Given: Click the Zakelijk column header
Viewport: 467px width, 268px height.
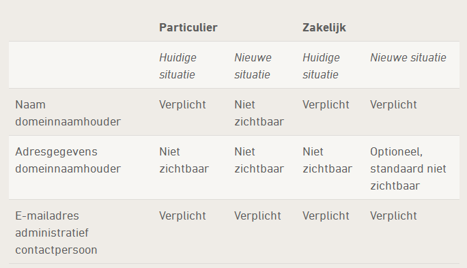Looking at the screenshot, I should click(324, 28).
